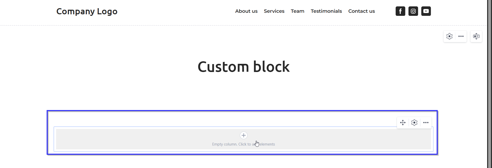Image resolution: width=492 pixels, height=168 pixels.
Task: Open block more options ellipsis near top
Action: coord(461,36)
